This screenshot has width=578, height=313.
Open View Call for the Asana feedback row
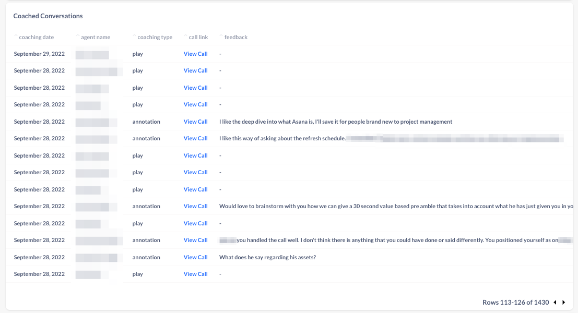tap(195, 122)
